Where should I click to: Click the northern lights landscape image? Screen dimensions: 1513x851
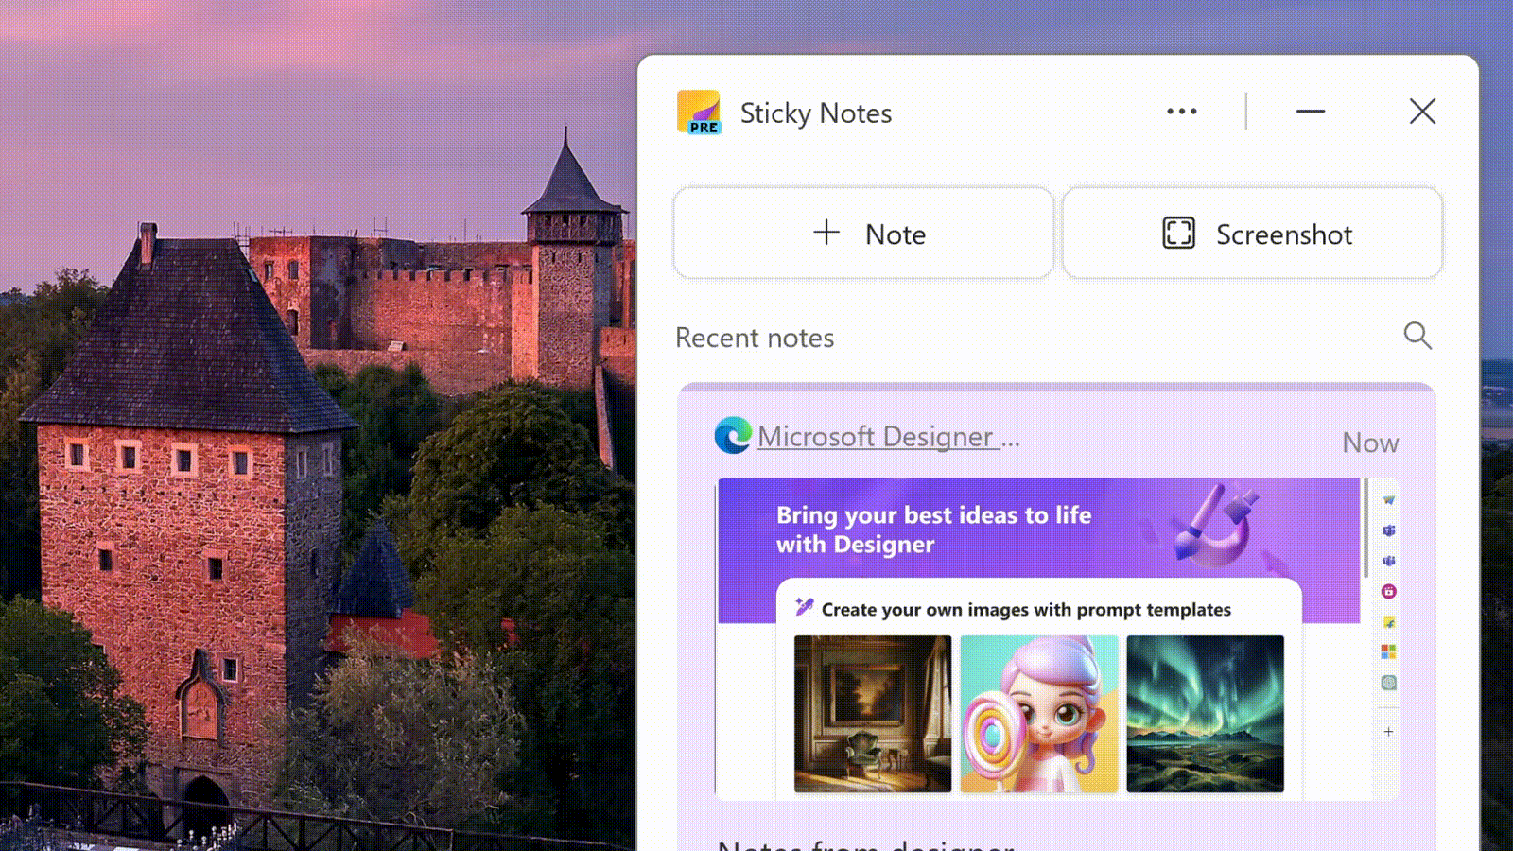(1206, 714)
